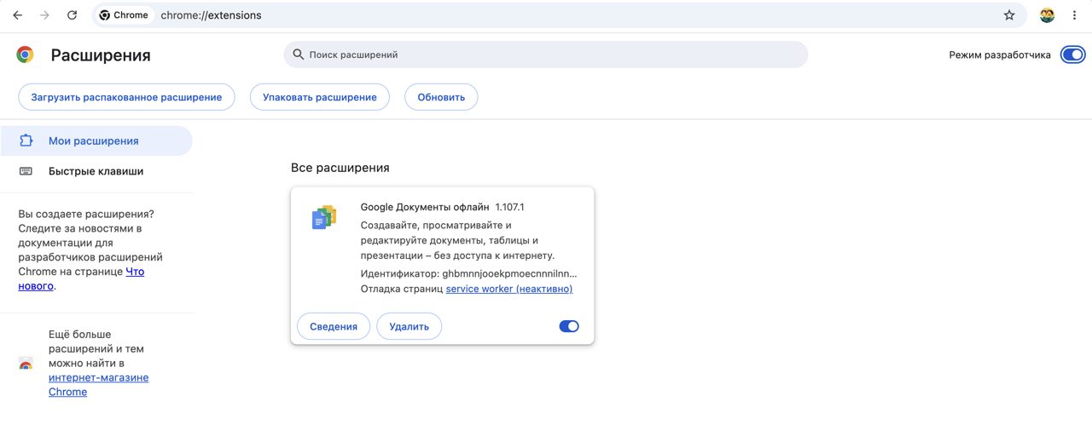Click the browser forward arrow

pos(44,15)
